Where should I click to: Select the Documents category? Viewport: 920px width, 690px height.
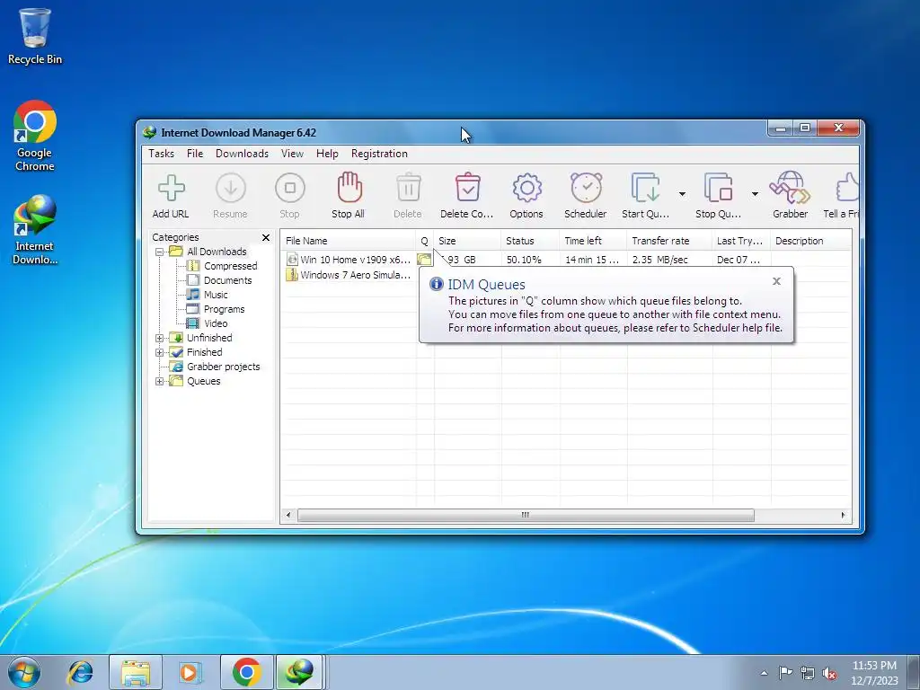click(x=227, y=280)
